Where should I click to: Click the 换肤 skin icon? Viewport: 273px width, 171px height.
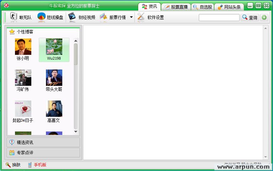click(8, 165)
